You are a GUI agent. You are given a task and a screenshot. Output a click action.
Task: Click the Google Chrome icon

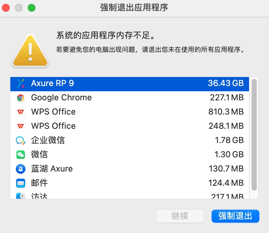click(21, 98)
